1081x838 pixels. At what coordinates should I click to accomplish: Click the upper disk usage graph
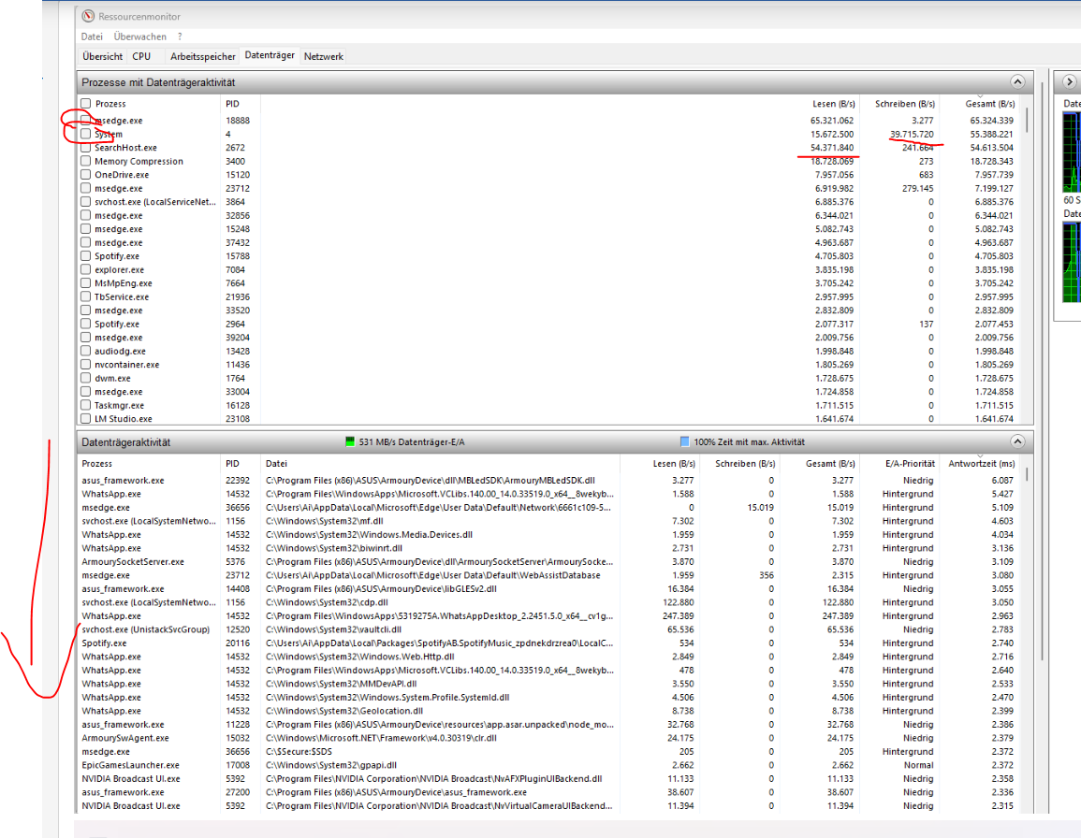[x=1072, y=152]
